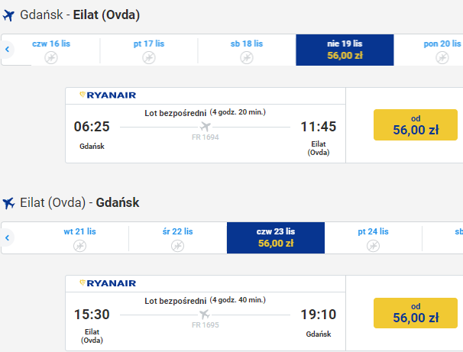Pick the return flight od 56,00 zł button

tap(416, 313)
